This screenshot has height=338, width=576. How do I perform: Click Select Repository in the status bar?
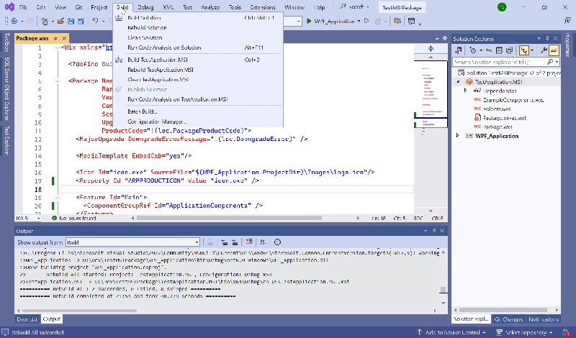(525, 332)
